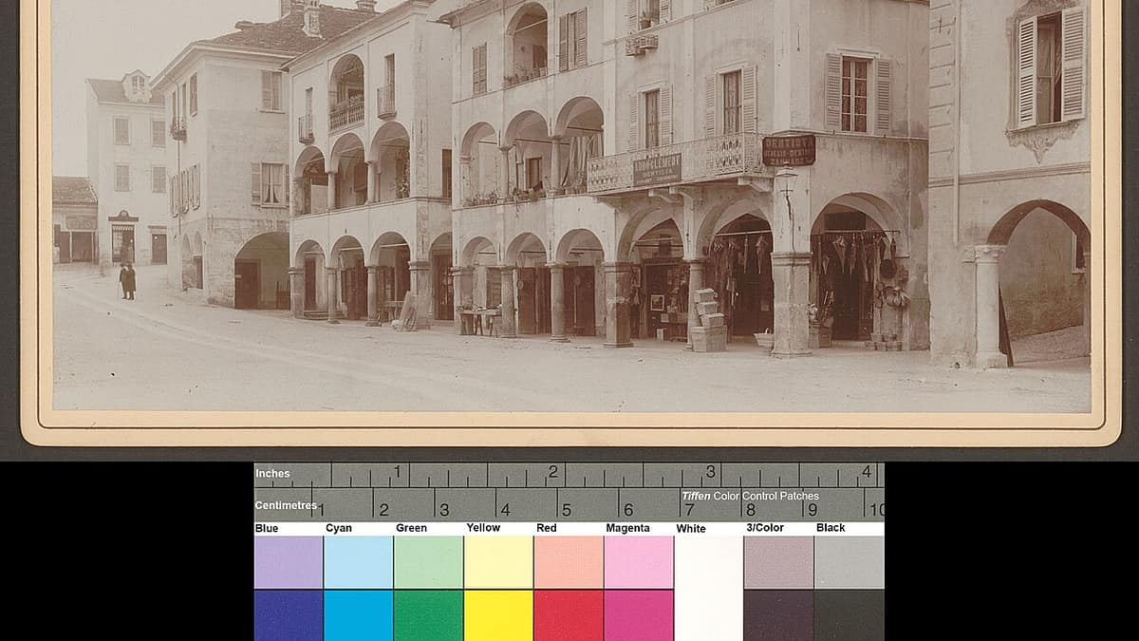Select the light pink magenta patch
This screenshot has height=641, width=1139.
(x=639, y=562)
